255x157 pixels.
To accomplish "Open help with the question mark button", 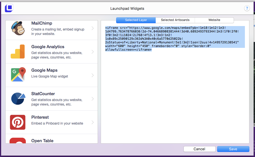I will (x=247, y=8).
